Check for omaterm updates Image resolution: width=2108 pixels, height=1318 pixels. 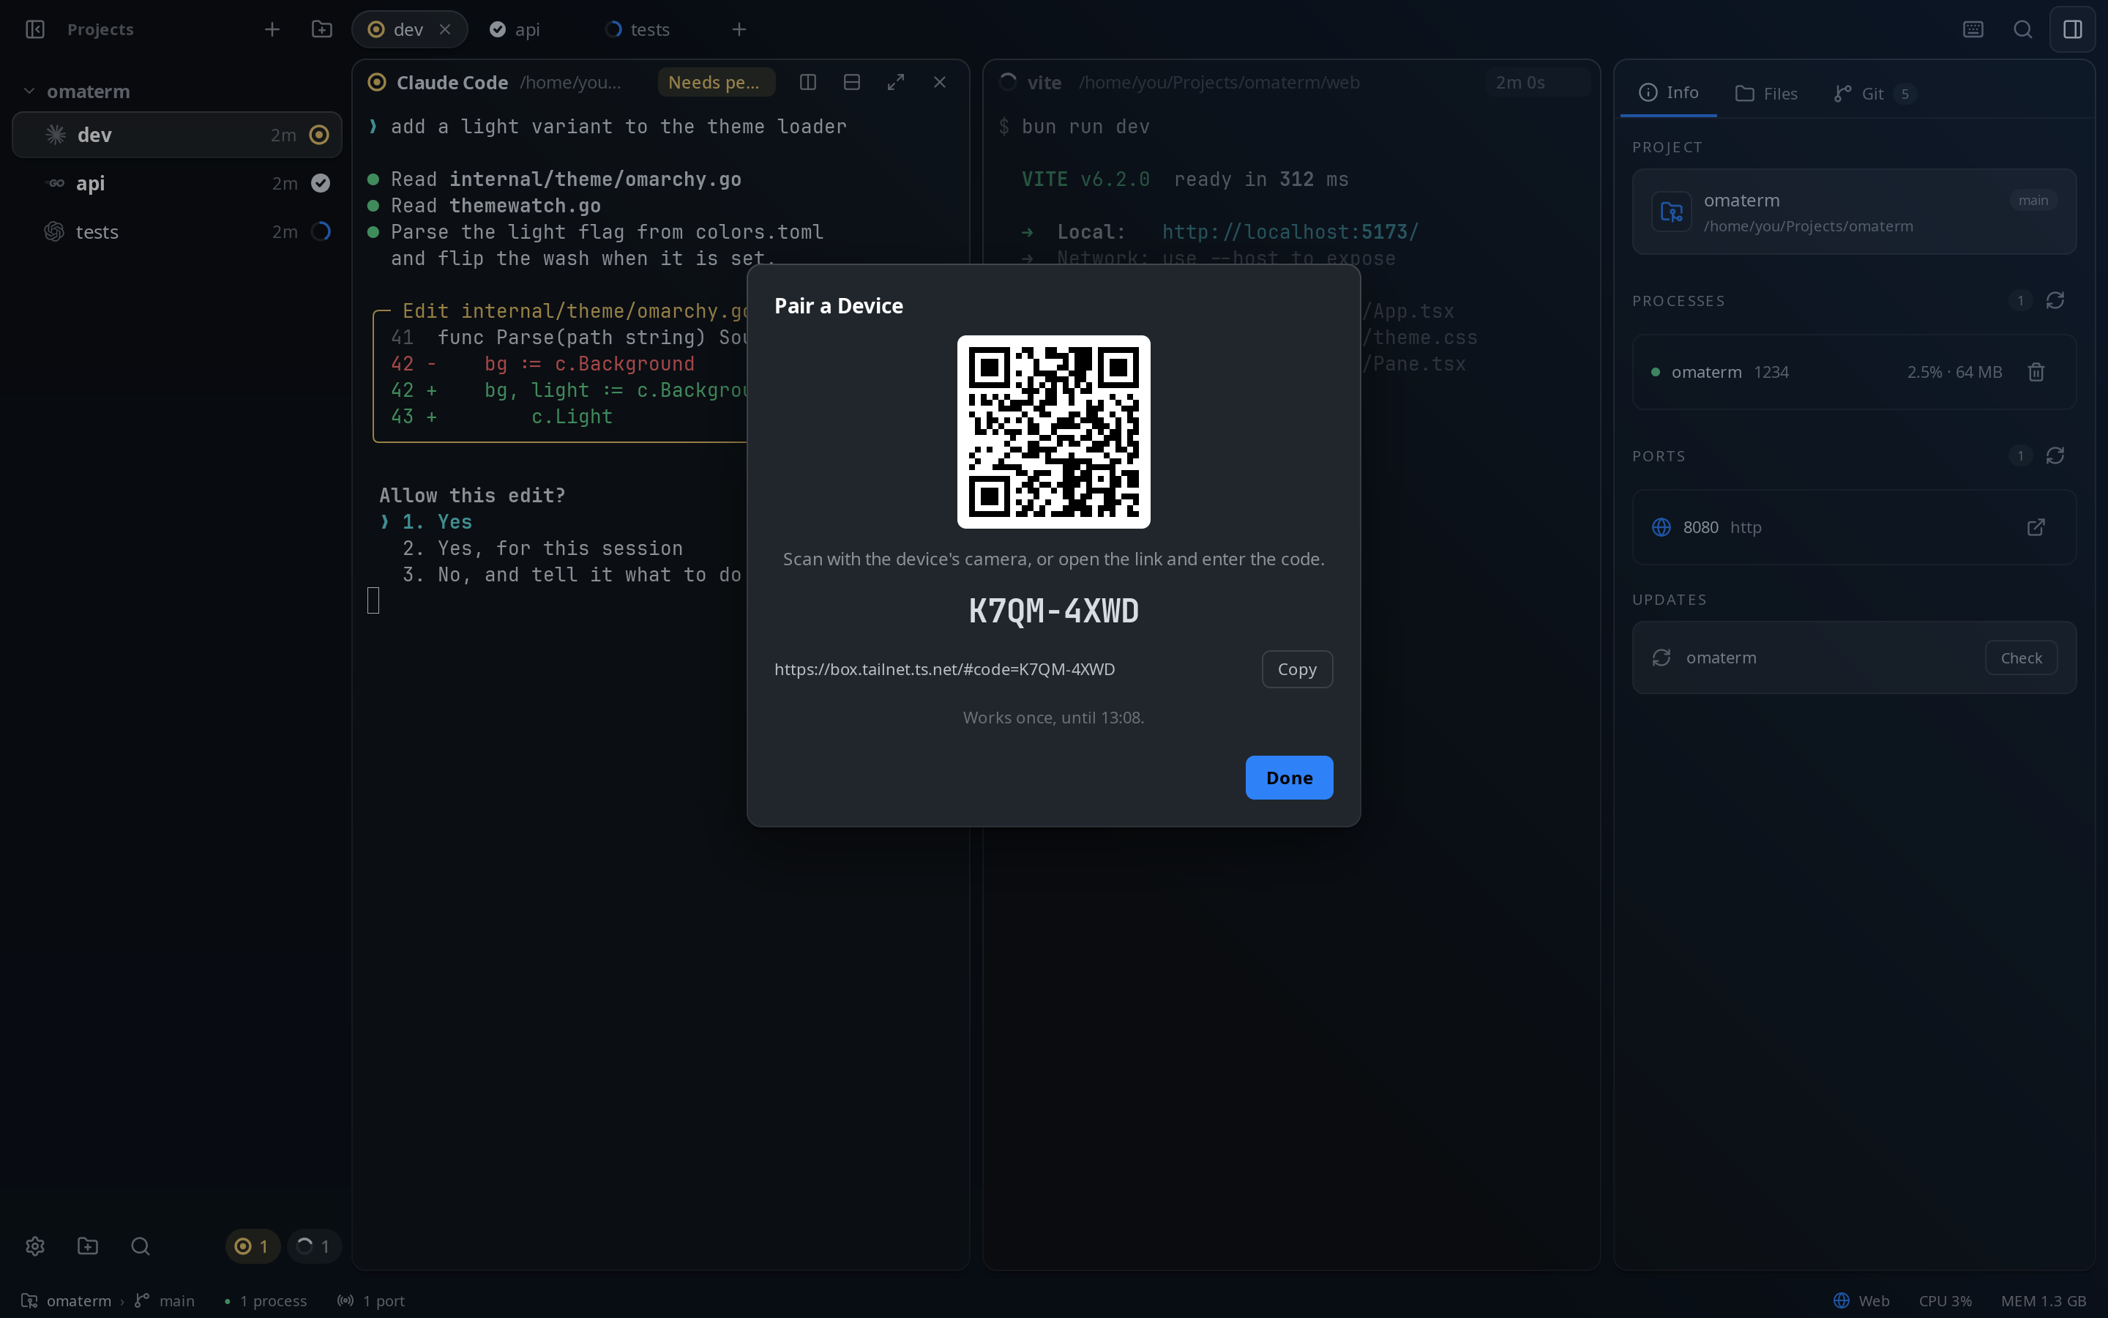coord(2021,658)
